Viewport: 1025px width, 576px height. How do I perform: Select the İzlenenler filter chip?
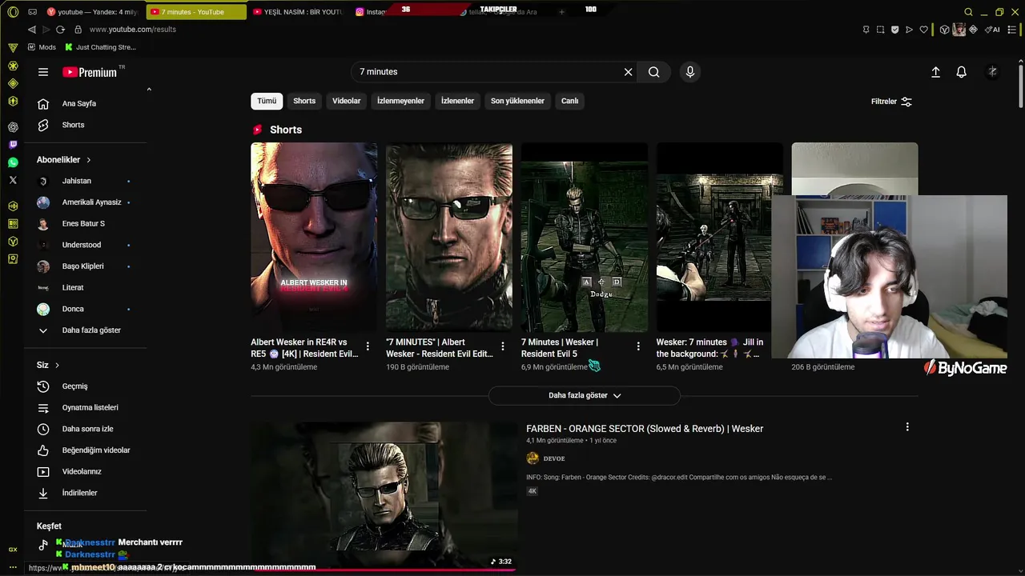(457, 101)
